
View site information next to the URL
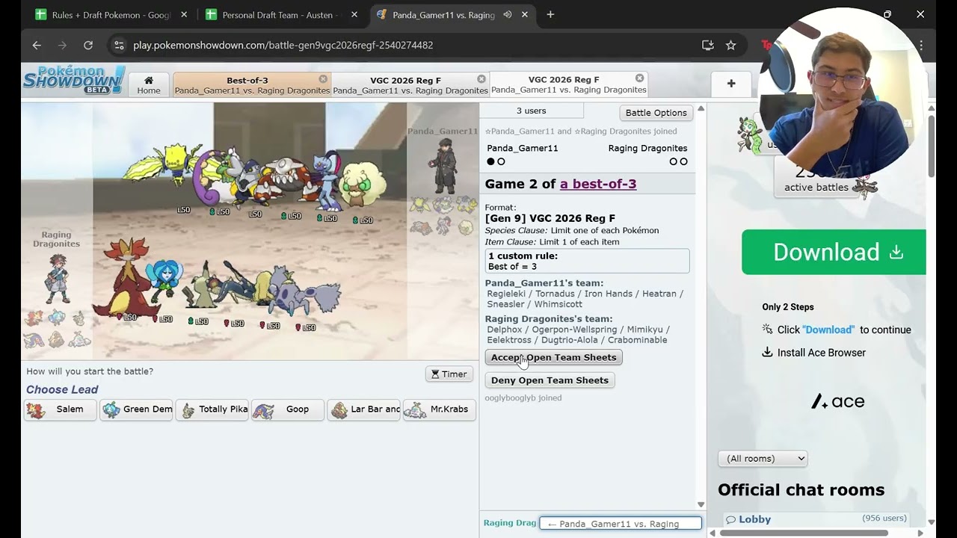pos(118,45)
